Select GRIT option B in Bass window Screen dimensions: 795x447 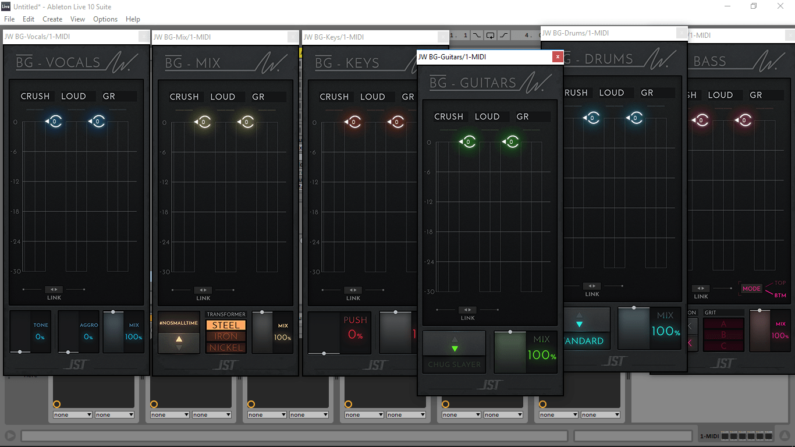coord(723,335)
